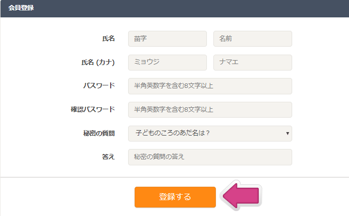Select the 確認パスワード input box

pyautogui.click(x=210, y=110)
